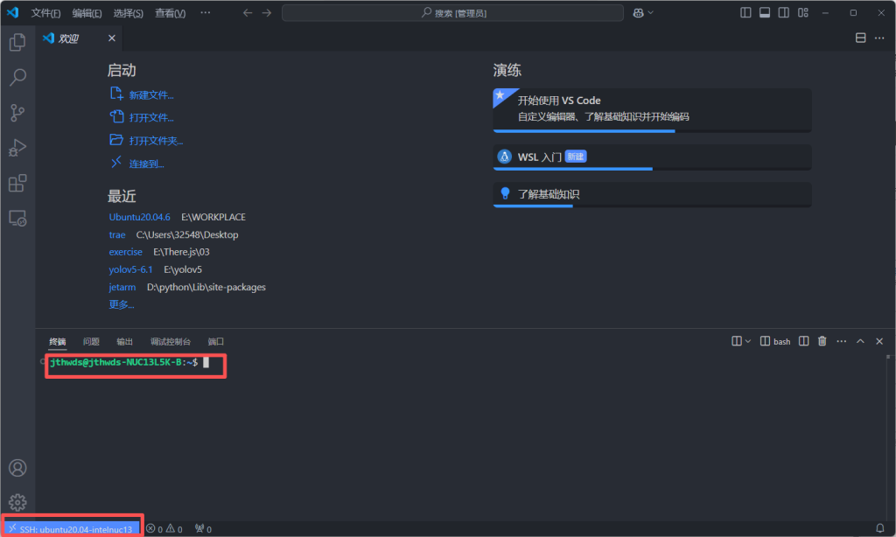This screenshot has width=896, height=537.
Task: Click the 打开文件夹... link
Action: point(156,141)
